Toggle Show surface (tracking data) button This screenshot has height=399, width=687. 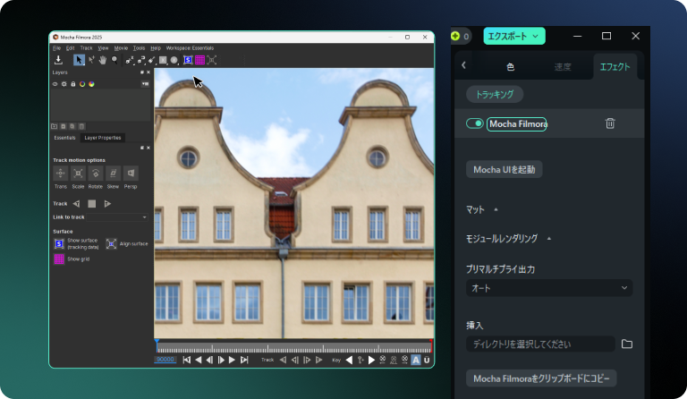point(59,244)
